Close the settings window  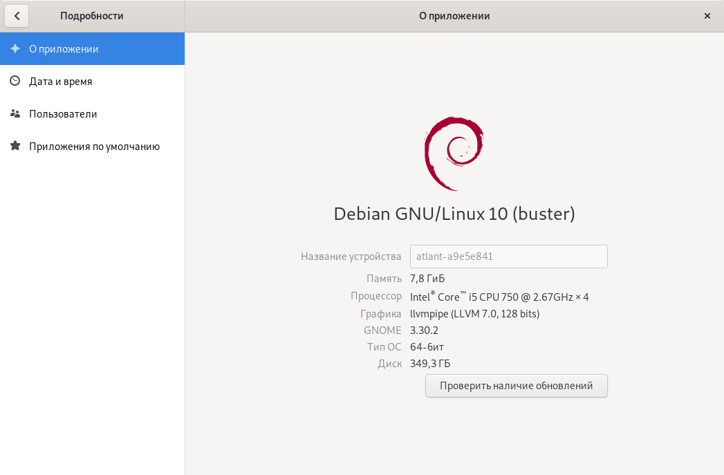click(707, 16)
